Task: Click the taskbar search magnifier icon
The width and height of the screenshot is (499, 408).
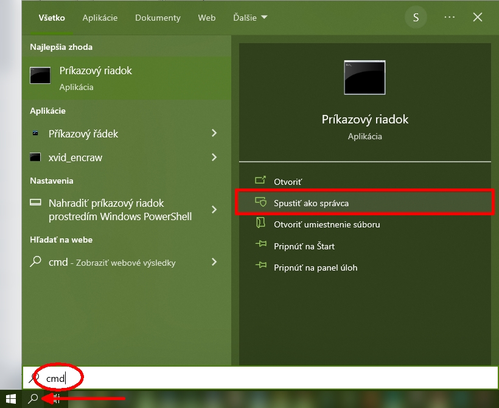Action: tap(33, 399)
